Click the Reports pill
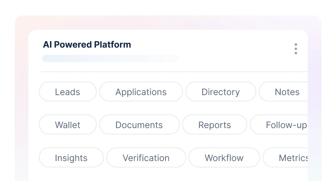The image size is (335, 181). [x=215, y=125]
